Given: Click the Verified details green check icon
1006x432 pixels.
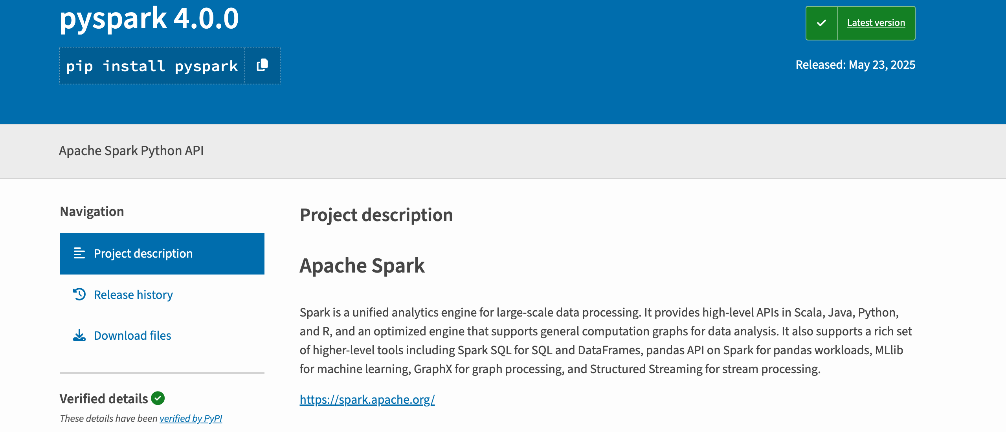Looking at the screenshot, I should coord(158,398).
